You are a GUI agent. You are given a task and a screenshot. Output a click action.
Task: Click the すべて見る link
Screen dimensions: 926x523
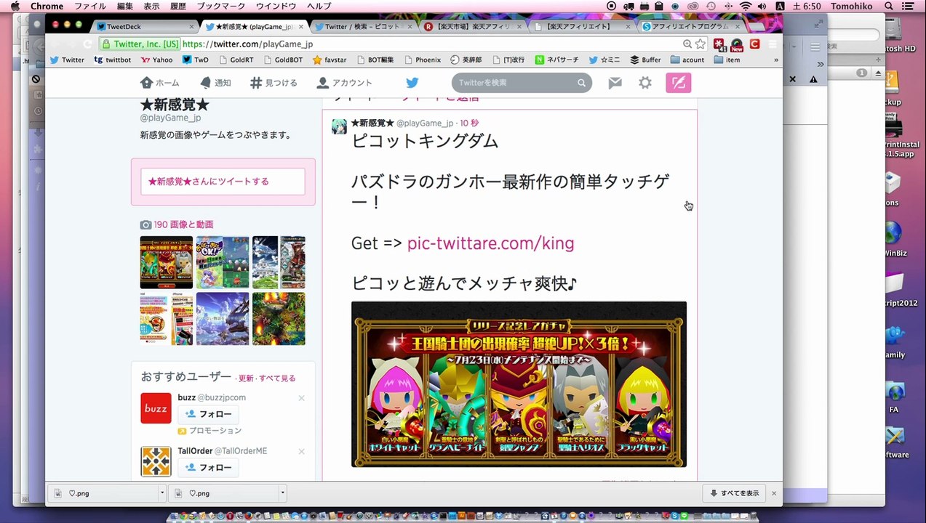(277, 378)
